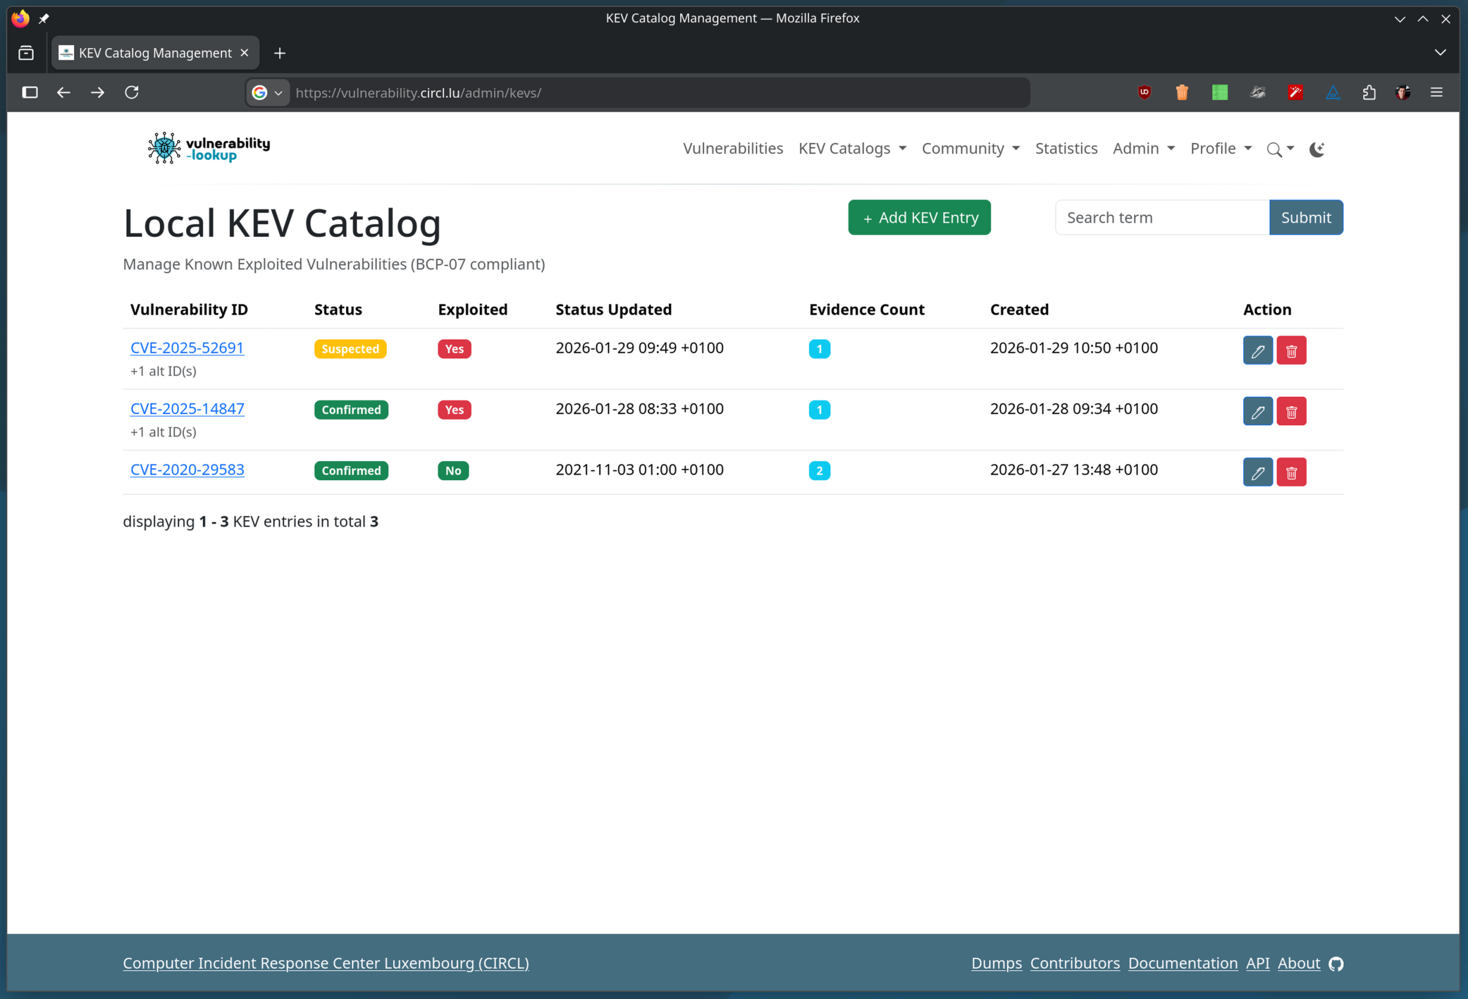Click the Search term input field
The height and width of the screenshot is (999, 1468).
click(x=1161, y=217)
